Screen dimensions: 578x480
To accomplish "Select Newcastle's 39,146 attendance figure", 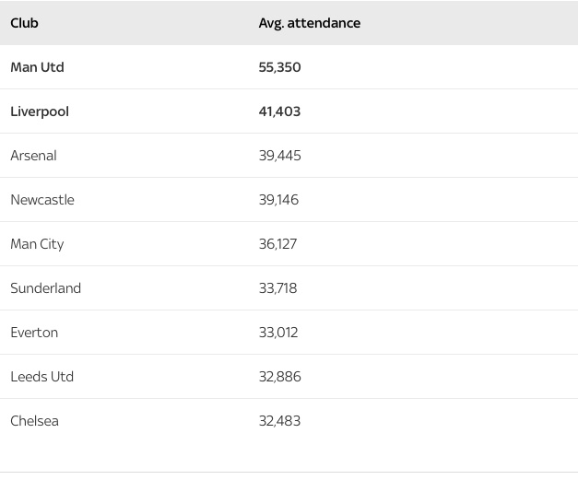I will pyautogui.click(x=278, y=200).
